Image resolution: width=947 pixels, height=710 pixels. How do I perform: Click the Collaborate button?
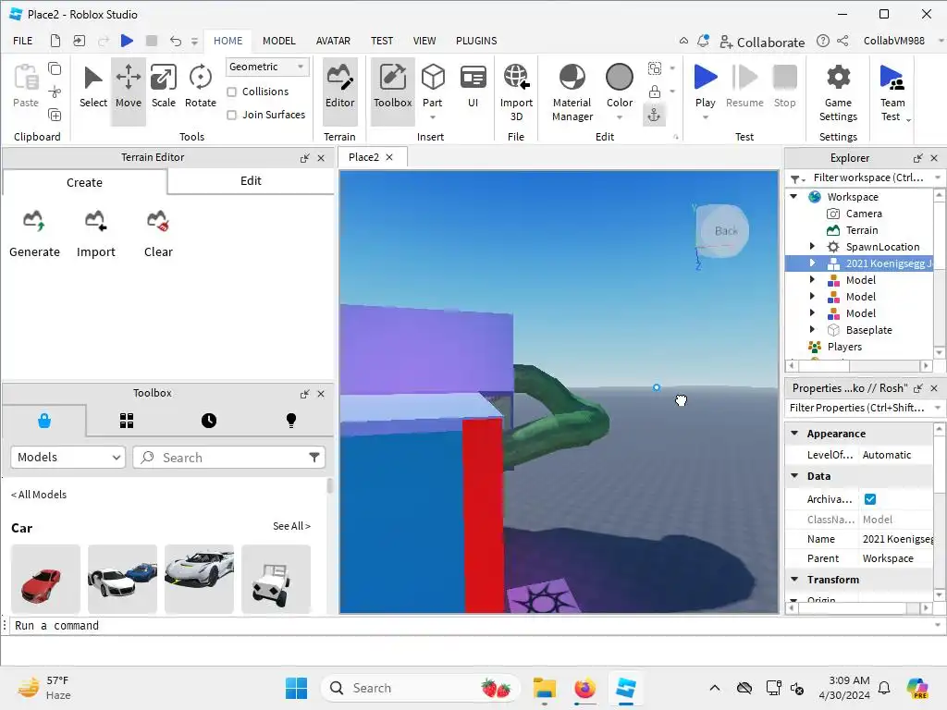pos(762,42)
